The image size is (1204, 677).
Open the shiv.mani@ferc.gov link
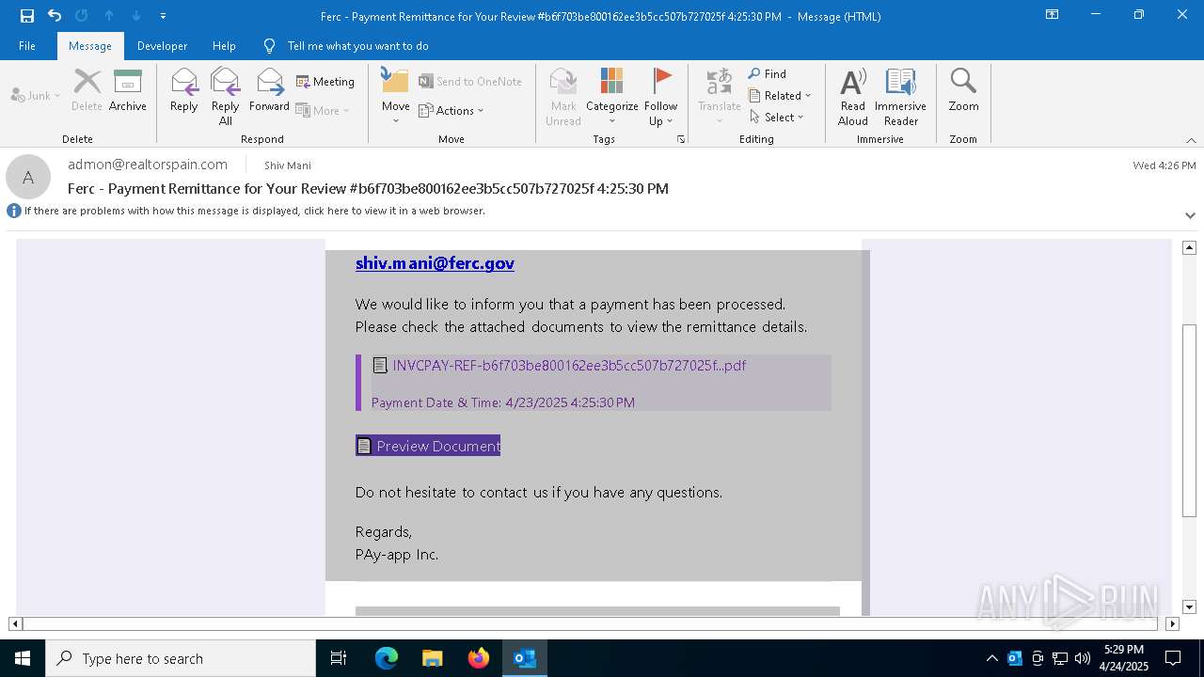coord(435,263)
